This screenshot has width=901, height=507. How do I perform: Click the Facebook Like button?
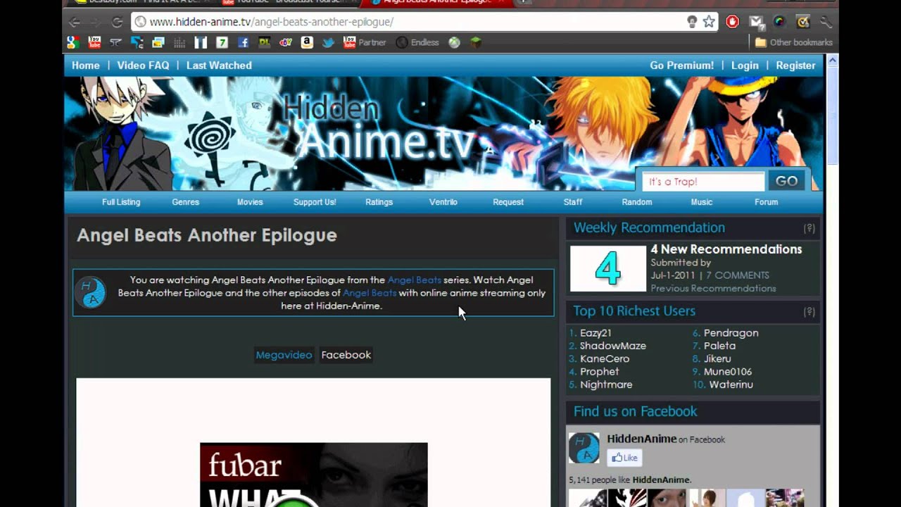pos(624,458)
